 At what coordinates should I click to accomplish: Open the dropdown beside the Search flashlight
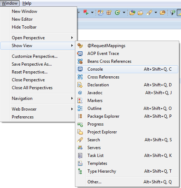tap(156, 12)
